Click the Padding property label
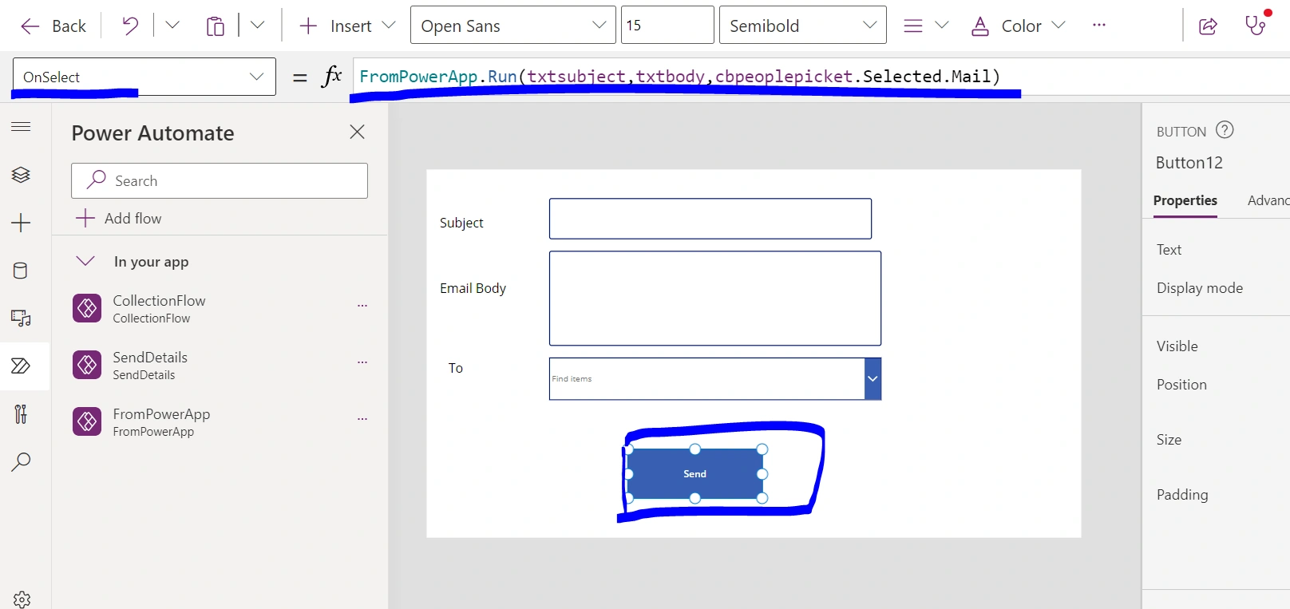Viewport: 1290px width, 609px height. (1182, 495)
